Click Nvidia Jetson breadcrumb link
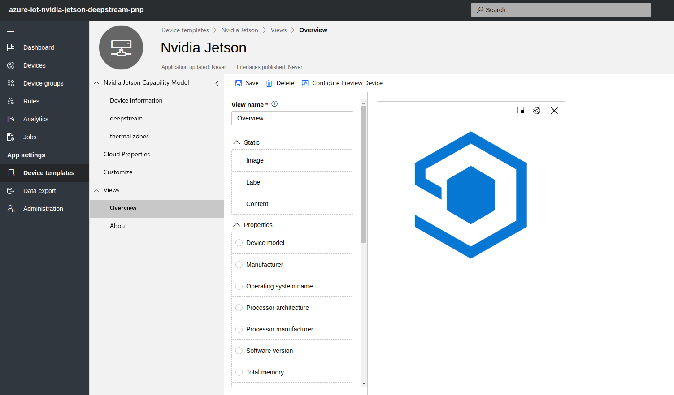The image size is (674, 395). pos(239,30)
